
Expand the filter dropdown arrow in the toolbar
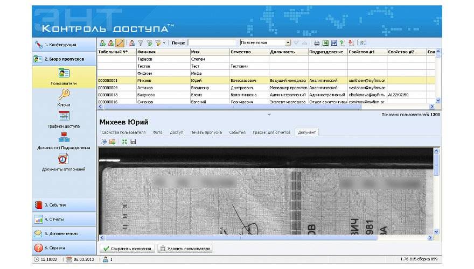(164, 43)
